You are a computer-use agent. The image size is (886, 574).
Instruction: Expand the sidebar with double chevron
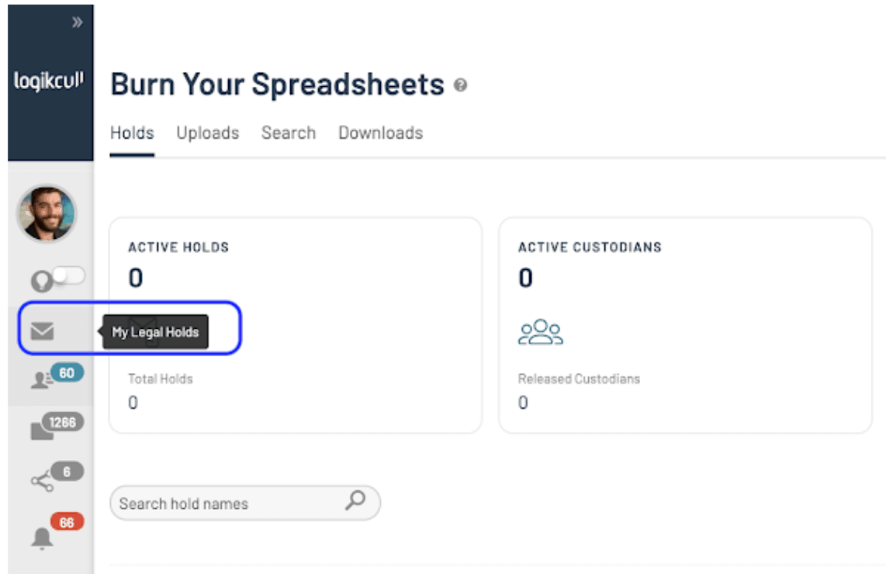78,22
